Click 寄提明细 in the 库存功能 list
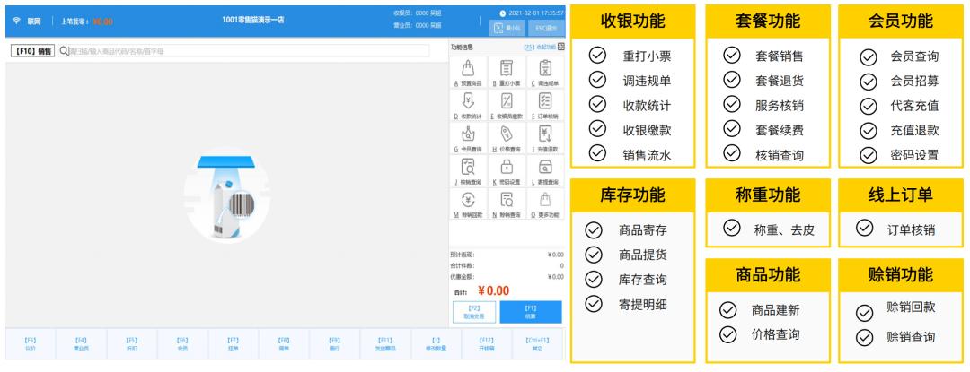This screenshot has width=970, height=372. click(643, 304)
